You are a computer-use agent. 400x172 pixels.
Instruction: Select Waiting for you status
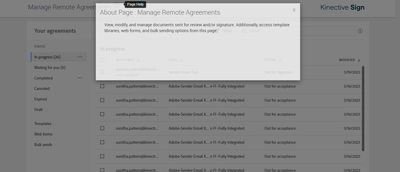pos(50,67)
